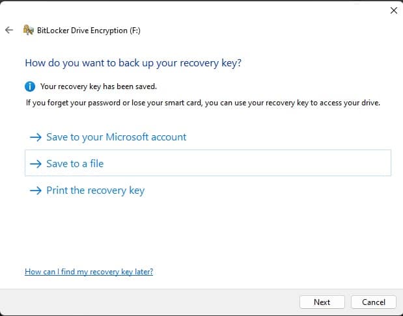Click the blue information icon

coord(30,86)
